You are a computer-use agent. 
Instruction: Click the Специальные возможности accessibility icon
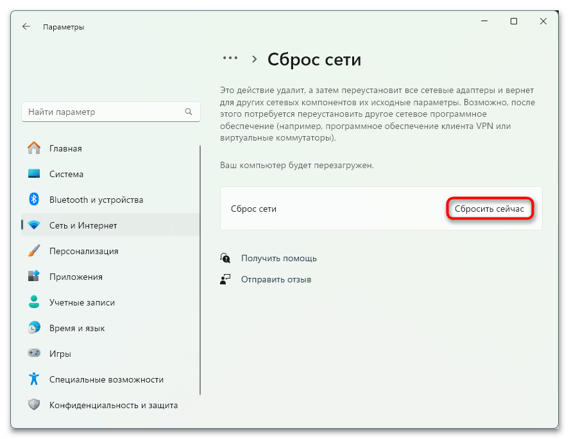tap(34, 379)
